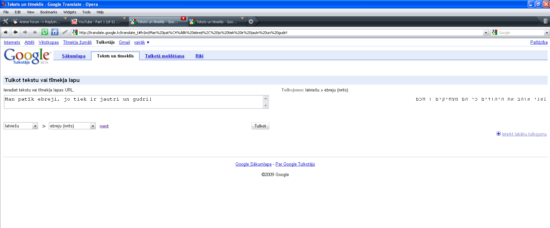This screenshot has width=550, height=228.
Task: Reload the current page
Action: [45, 32]
